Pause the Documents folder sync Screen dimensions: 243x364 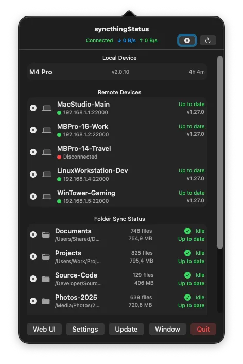[33, 235]
